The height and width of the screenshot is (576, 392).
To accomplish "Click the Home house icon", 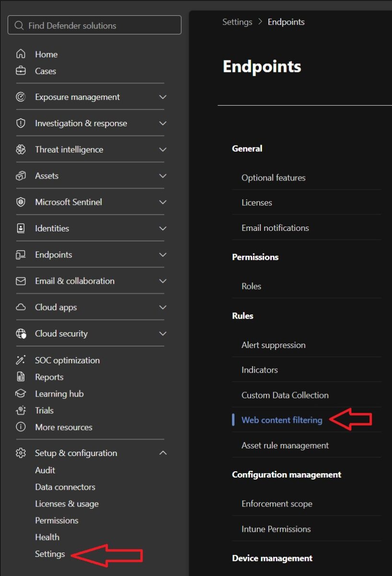I will click(x=21, y=54).
